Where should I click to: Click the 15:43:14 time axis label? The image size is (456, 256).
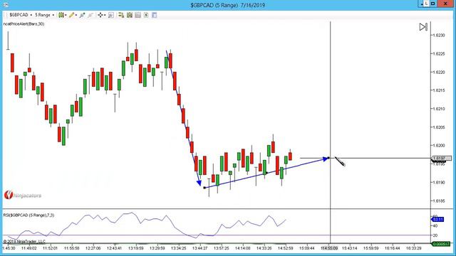349,248
